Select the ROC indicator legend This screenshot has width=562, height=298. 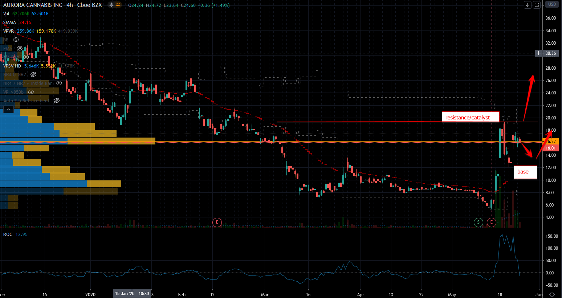8,234
